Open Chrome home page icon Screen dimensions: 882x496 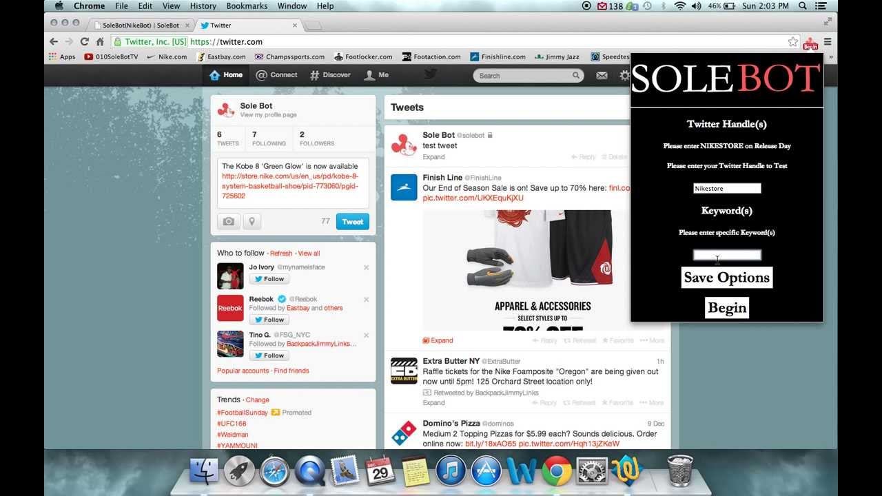(x=100, y=41)
